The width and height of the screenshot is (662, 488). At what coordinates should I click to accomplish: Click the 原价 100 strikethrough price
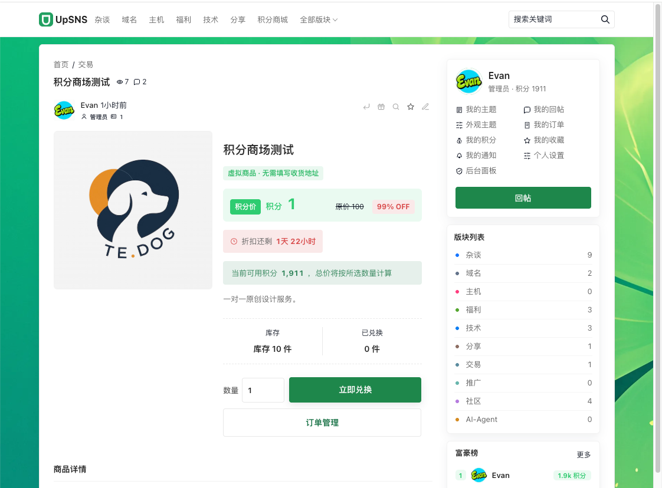coord(349,207)
